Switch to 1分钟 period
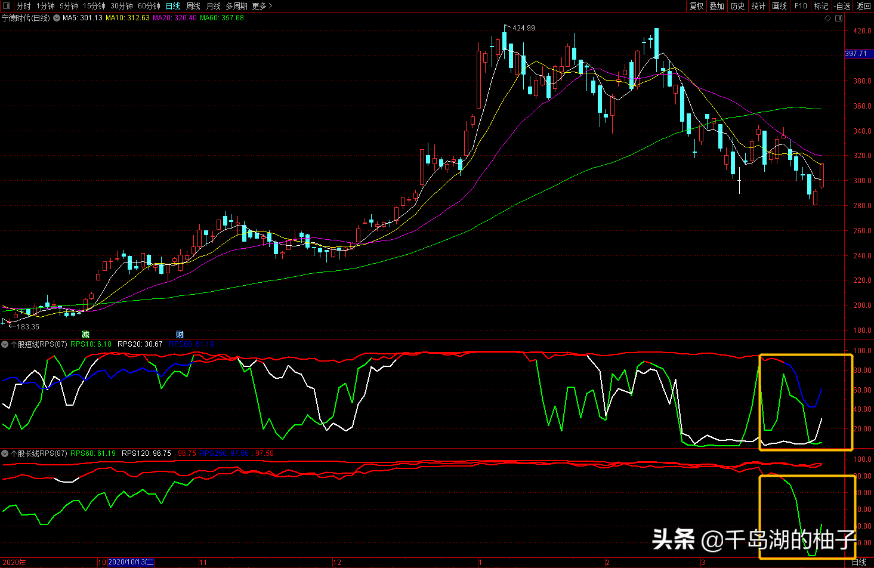This screenshot has height=568, width=874. pos(45,6)
